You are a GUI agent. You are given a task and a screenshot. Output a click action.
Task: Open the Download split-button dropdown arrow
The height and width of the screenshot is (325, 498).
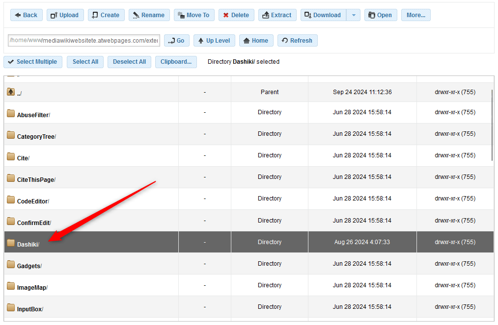pos(353,15)
